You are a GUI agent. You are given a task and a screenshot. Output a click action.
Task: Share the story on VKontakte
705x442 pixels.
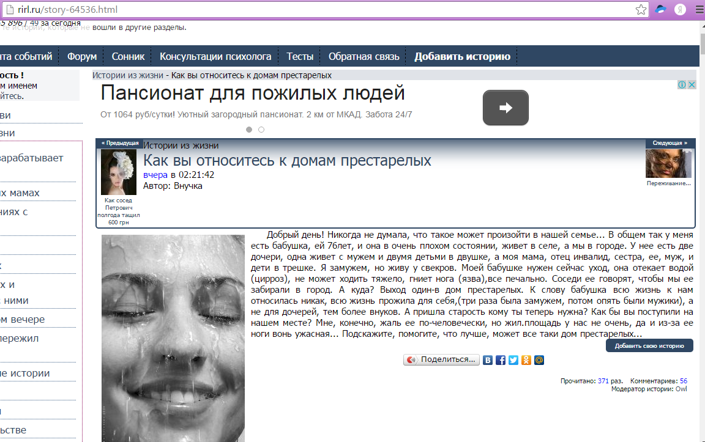(488, 360)
